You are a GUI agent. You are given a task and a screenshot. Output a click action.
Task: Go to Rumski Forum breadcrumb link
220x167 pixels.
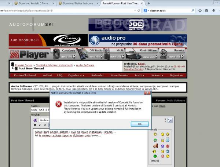click(24, 65)
